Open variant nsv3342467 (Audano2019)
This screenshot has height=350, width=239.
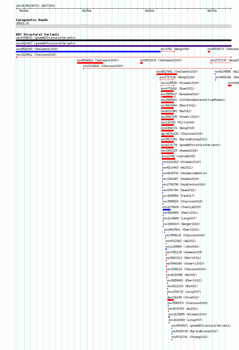[180, 179]
